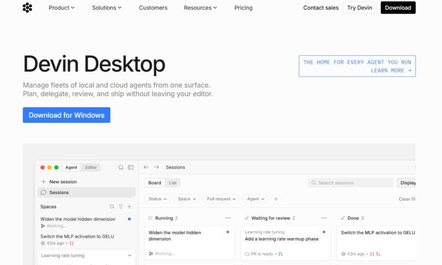The height and width of the screenshot is (265, 442).
Task: Toggle the sidebar panel icon
Action: (x=131, y=167)
